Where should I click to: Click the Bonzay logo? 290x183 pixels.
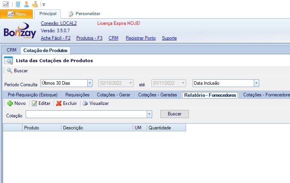(x=20, y=30)
